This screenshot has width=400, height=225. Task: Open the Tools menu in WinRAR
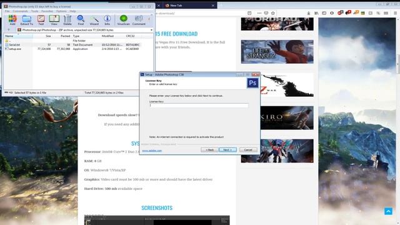pyautogui.click(x=35, y=11)
